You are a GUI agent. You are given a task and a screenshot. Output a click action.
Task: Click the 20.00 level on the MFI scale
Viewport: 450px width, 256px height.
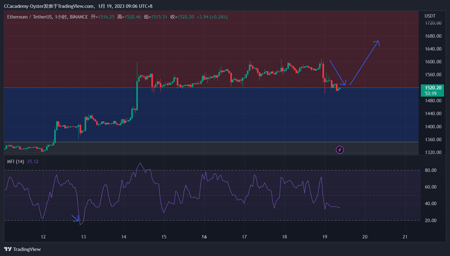click(431, 221)
